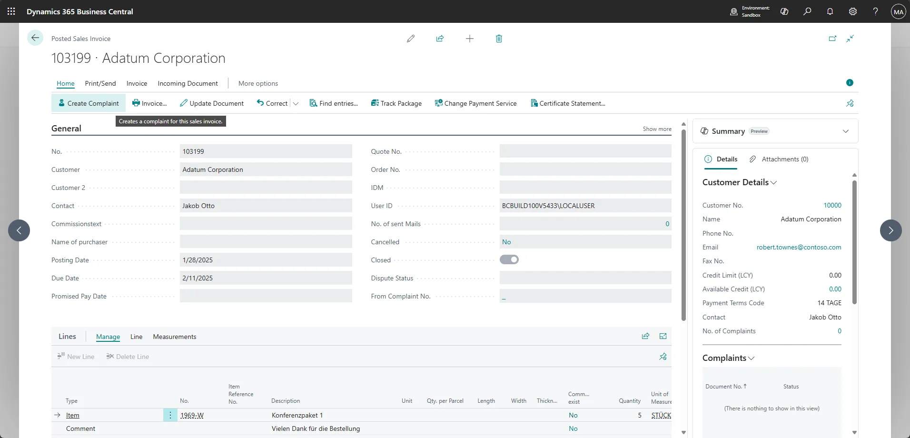This screenshot has width=910, height=438.
Task: Click Create Complaint button
Action: (x=89, y=103)
